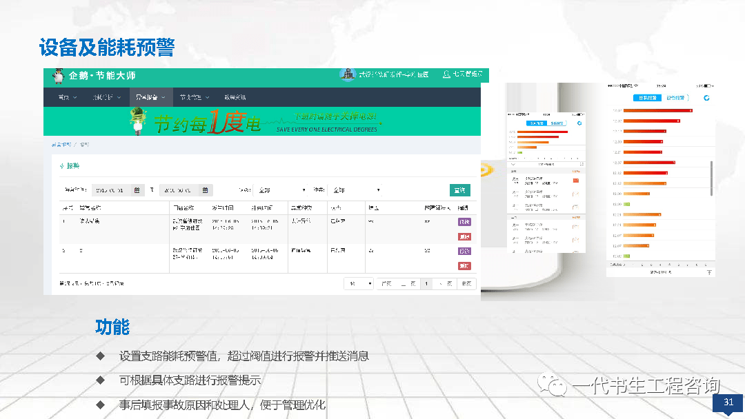Expand the chevron beside 首页
Image resolution: width=745 pixels, height=419 pixels.
pos(74,97)
